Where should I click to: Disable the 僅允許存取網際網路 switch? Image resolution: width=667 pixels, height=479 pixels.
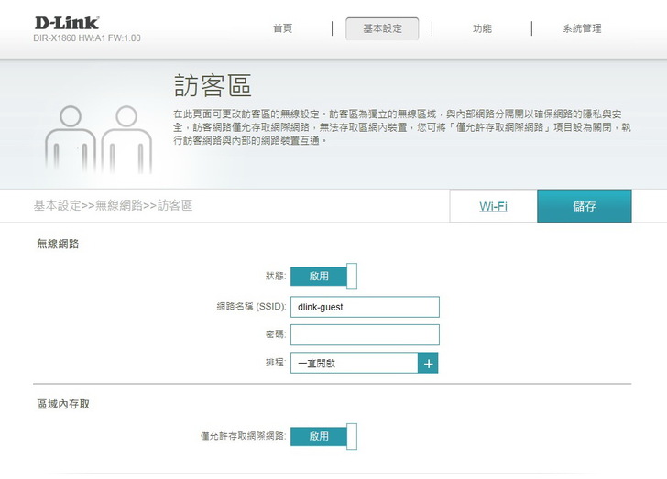pos(323,436)
